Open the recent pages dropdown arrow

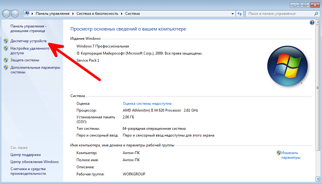21,14
